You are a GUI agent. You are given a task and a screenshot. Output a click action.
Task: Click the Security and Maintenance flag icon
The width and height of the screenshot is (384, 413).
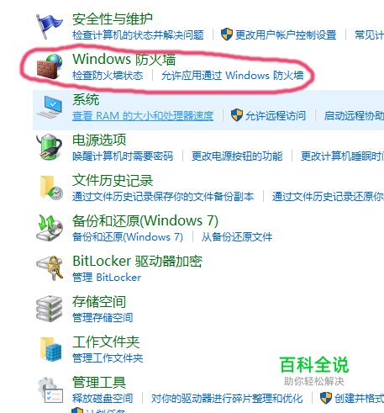[x=50, y=27]
